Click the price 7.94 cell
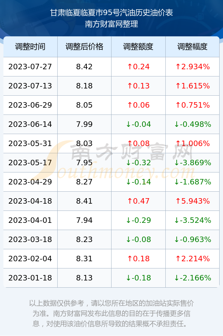 click(84, 220)
